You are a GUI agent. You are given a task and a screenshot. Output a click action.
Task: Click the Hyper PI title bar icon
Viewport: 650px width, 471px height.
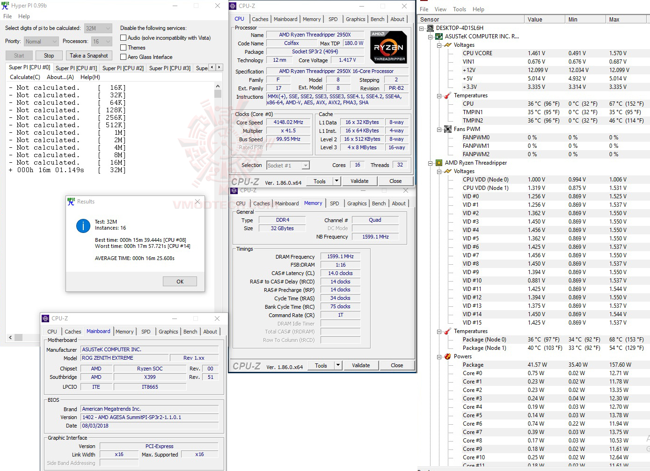pos(5,6)
